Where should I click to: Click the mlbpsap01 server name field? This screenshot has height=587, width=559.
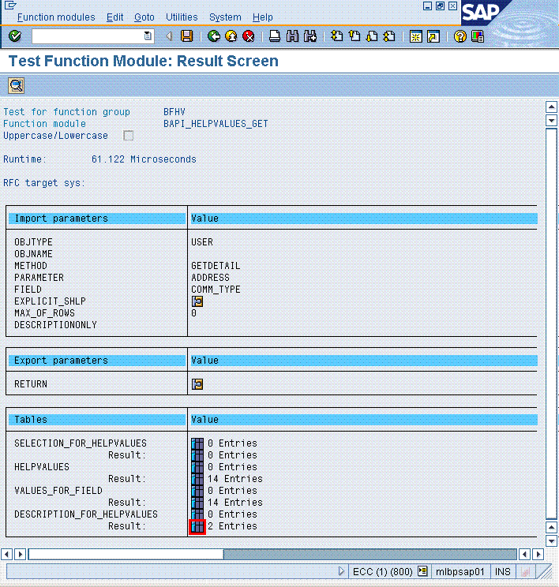tap(460, 572)
